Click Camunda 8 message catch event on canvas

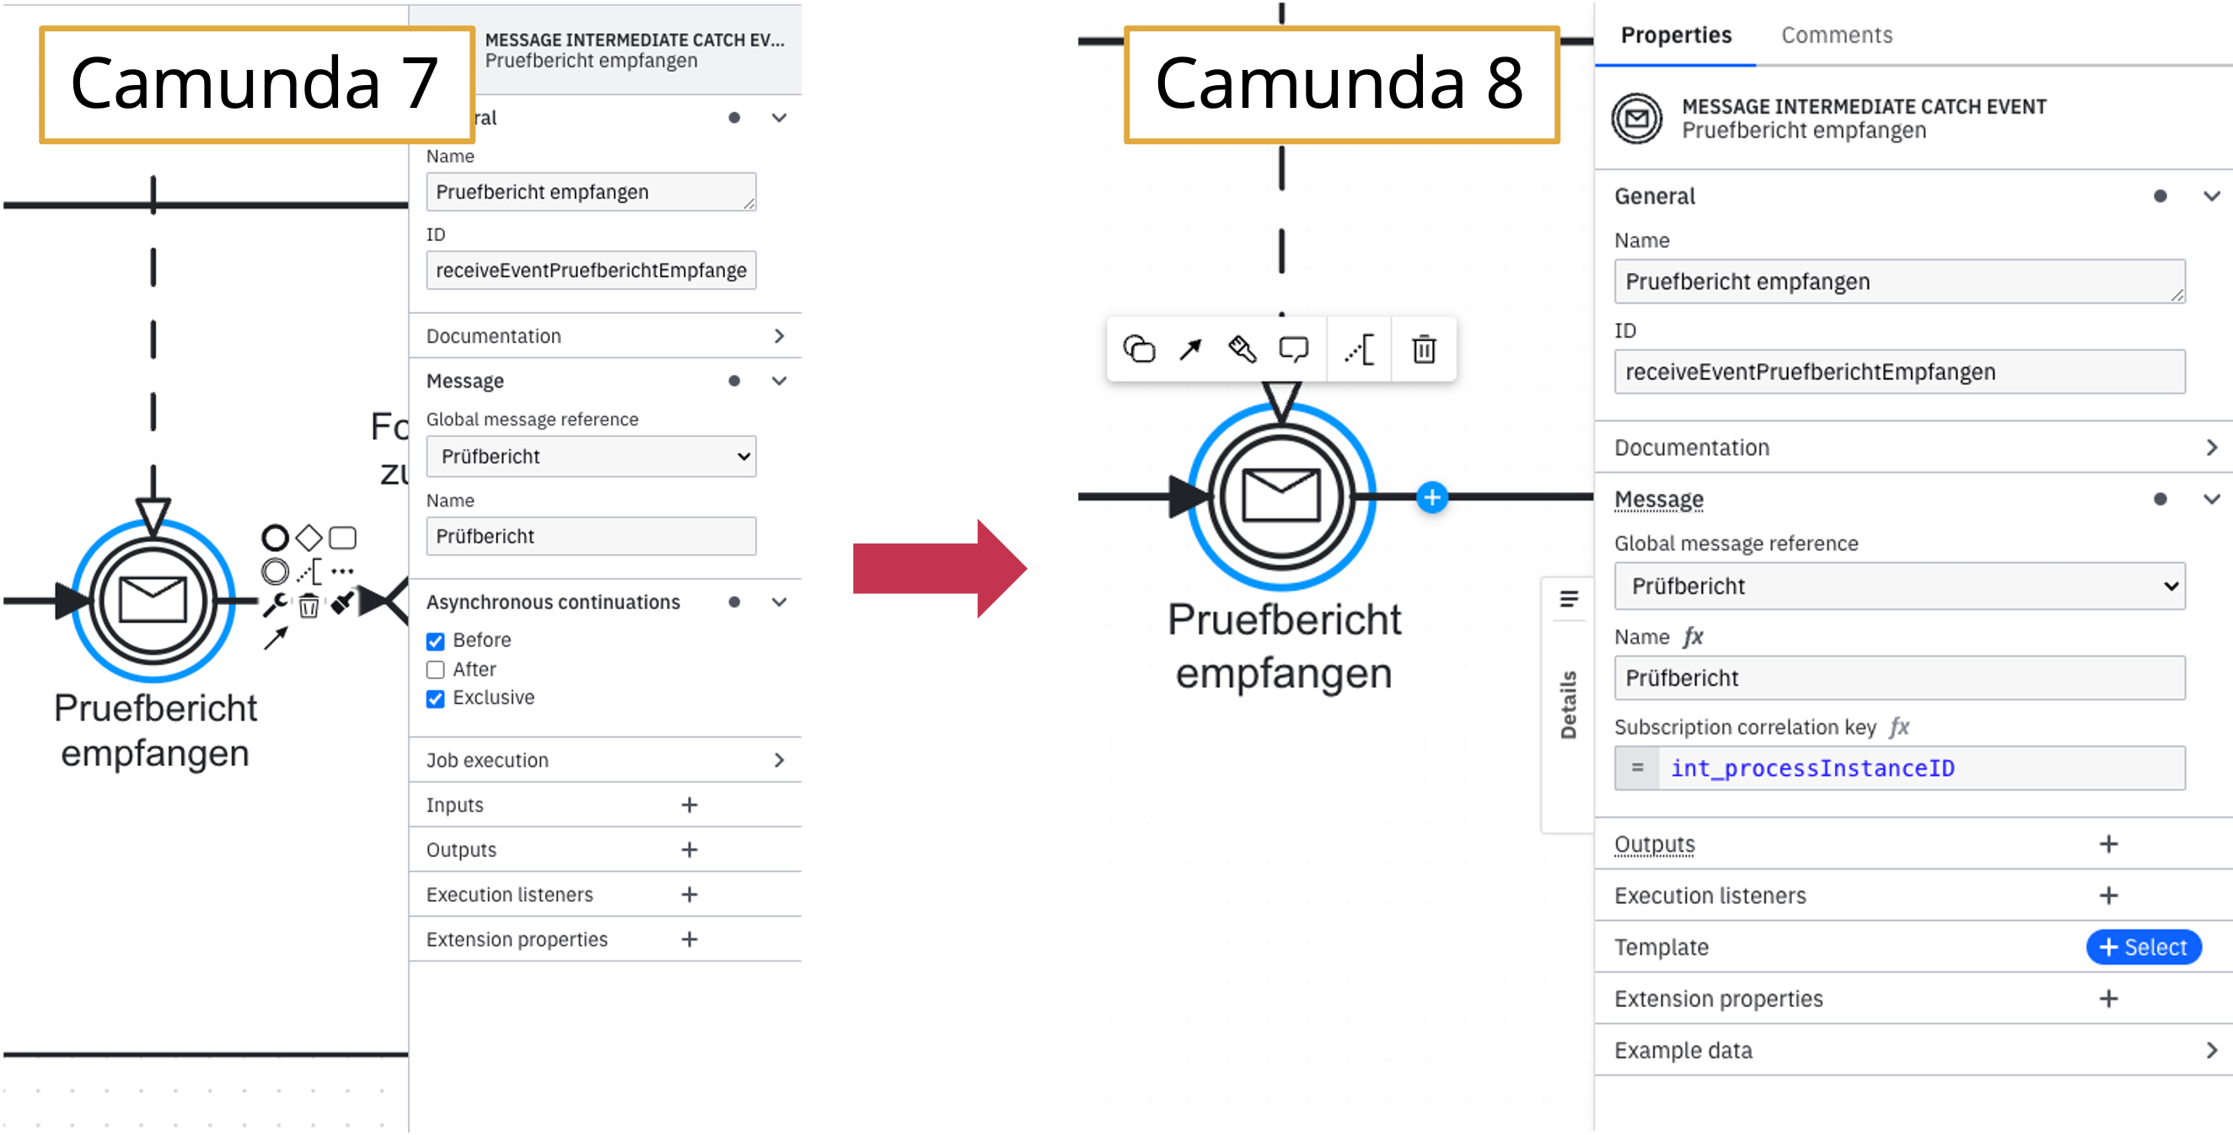(x=1281, y=497)
